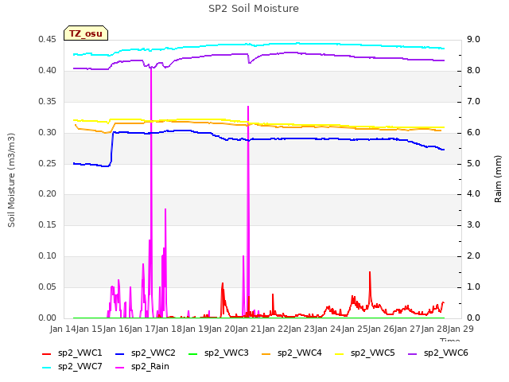Click the sp2_VWC4 legend label

click(x=300, y=353)
